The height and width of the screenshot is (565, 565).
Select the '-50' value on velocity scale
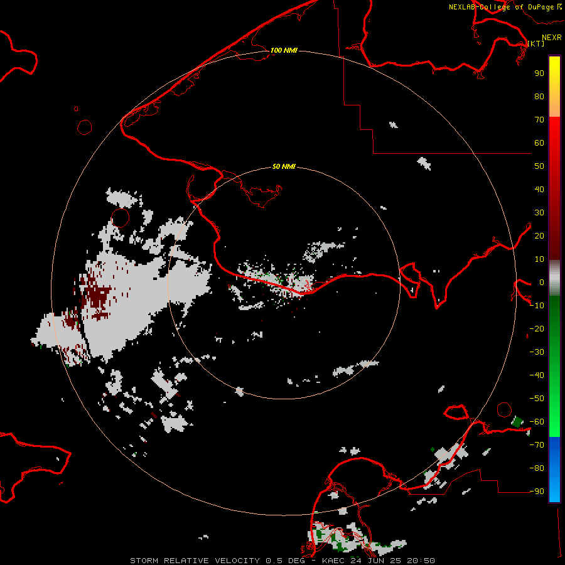tap(537, 399)
